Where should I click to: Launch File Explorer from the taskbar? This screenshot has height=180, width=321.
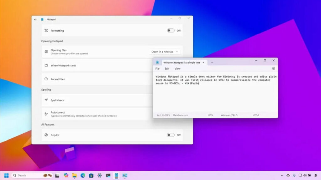[x=74, y=175]
